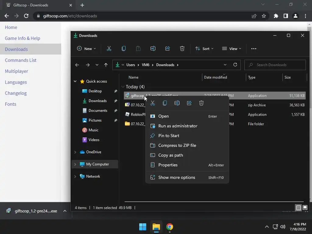Go up one folder level

click(x=106, y=65)
